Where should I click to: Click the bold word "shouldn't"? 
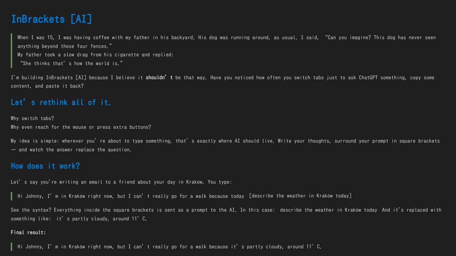click(159, 78)
